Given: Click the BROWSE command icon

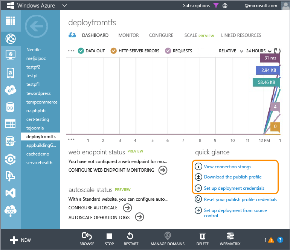Looking at the screenshot, I should coord(87,236).
